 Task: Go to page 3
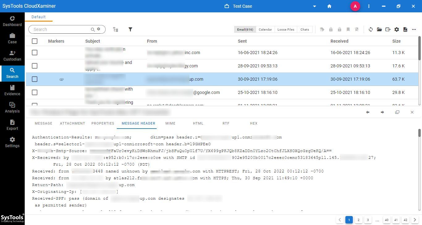pos(368,220)
